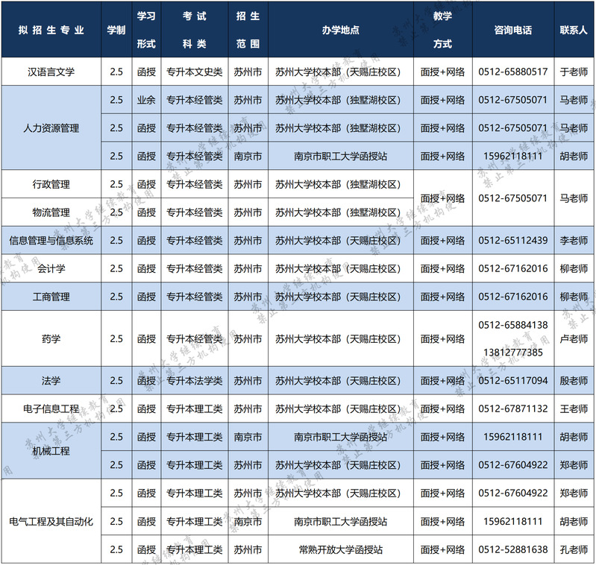Click the 联系人 column header
596x565 pixels.
574,31
